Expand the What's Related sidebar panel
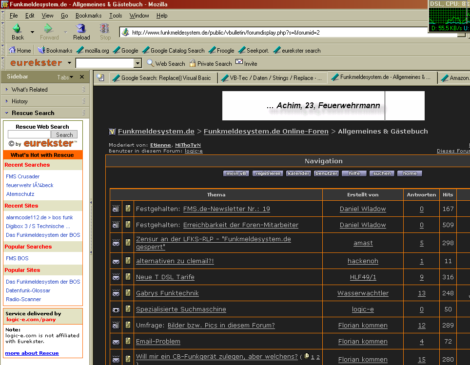The image size is (470, 365). [x=7, y=90]
